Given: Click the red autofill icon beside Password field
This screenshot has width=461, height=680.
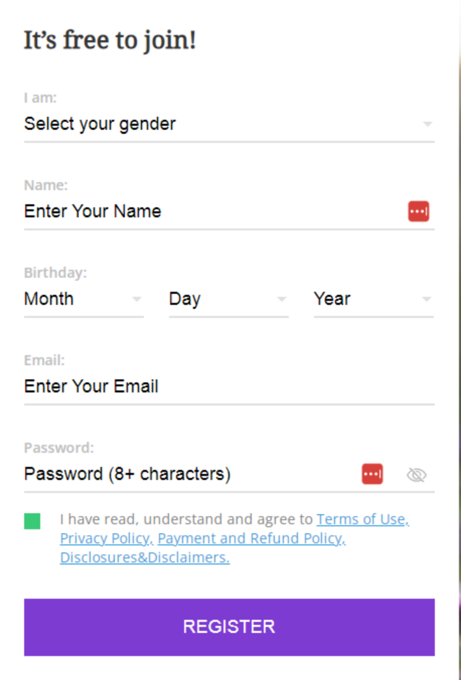Looking at the screenshot, I should point(372,474).
